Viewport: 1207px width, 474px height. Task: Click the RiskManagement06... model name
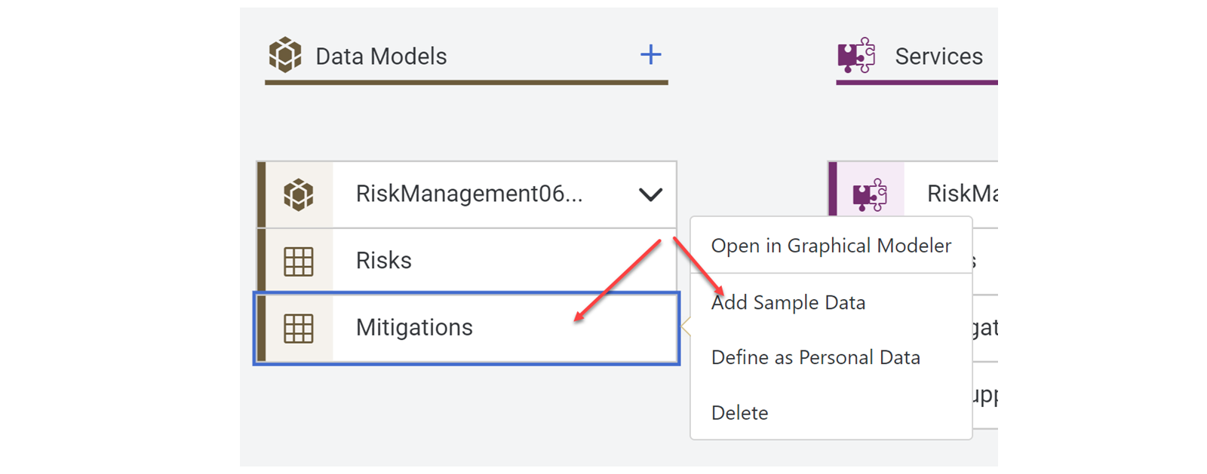(x=469, y=194)
